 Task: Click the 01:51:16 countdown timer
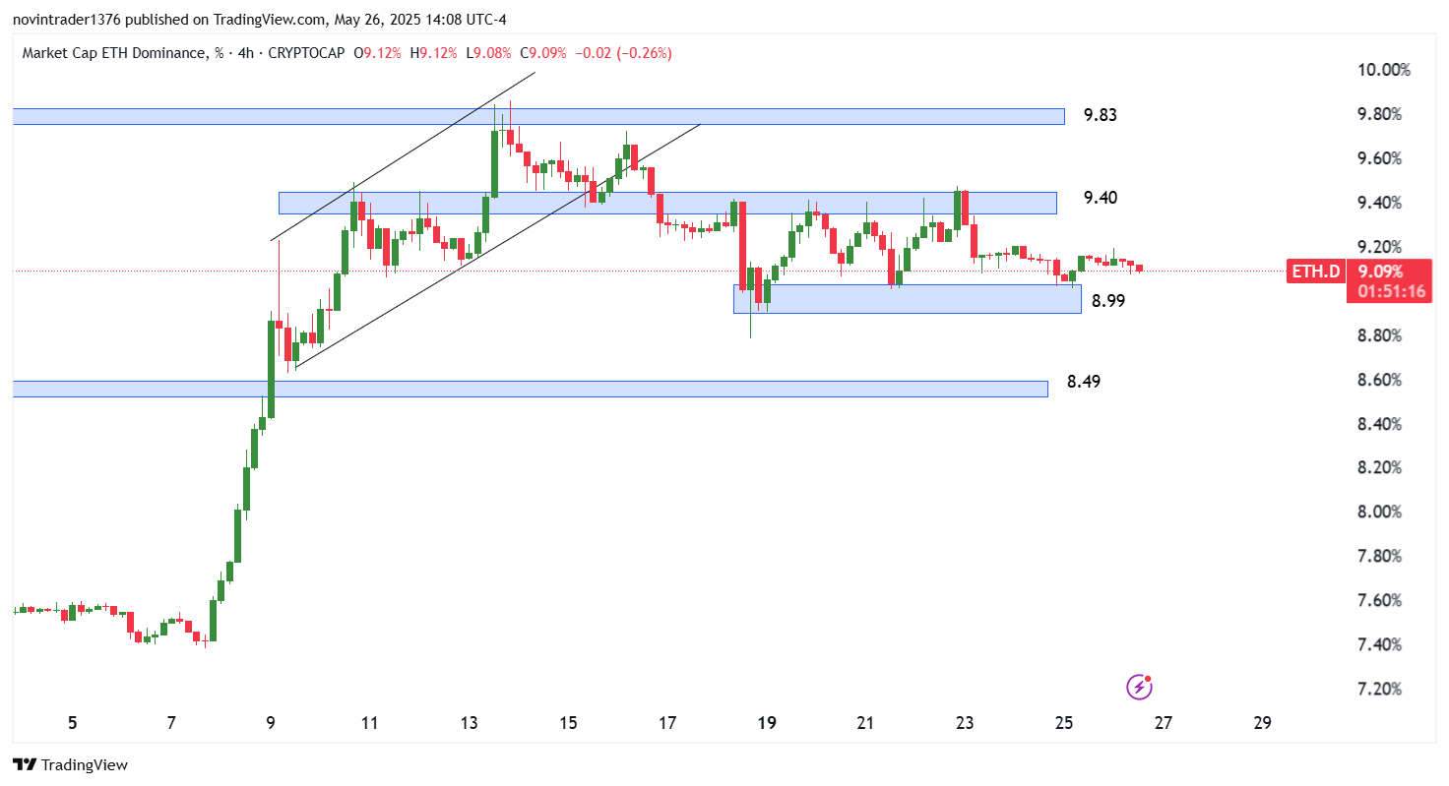point(1391,291)
